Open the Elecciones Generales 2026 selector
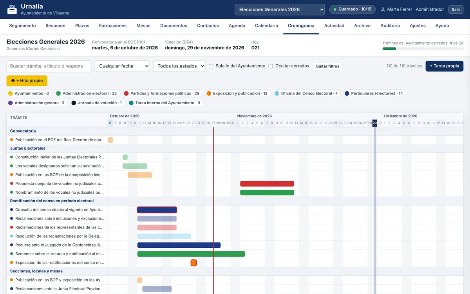This screenshot has height=294, width=470. (x=280, y=9)
